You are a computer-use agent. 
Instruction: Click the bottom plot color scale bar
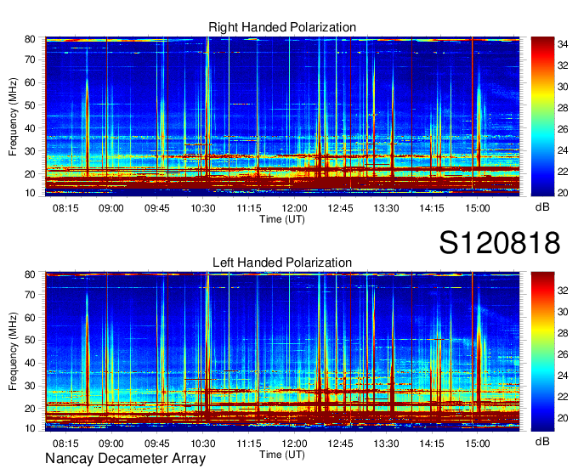click(542, 352)
